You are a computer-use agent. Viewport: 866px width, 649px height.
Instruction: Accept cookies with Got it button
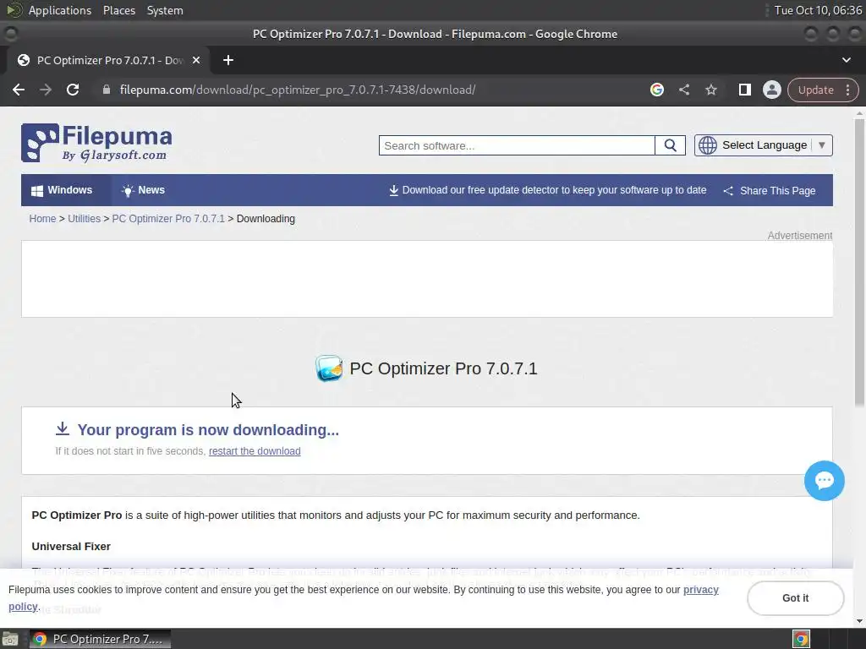click(x=795, y=598)
